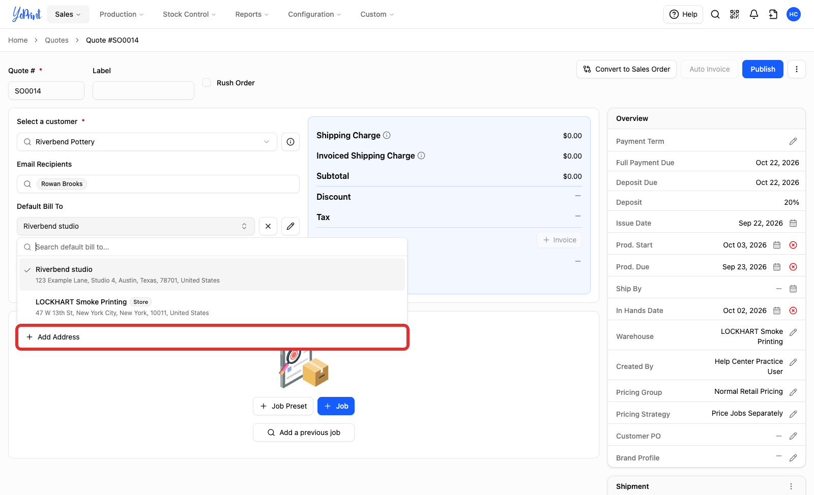
Task: Open the Custom menu
Action: [377, 14]
